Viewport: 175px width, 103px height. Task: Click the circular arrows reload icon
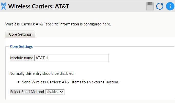(x=160, y=6)
